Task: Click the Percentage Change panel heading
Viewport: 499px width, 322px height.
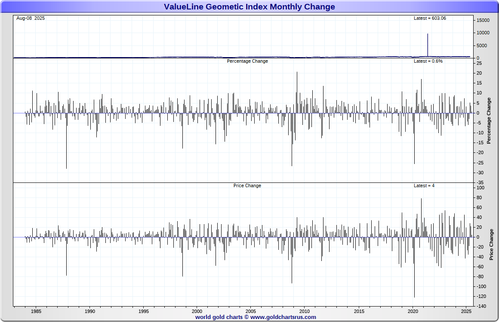Action: [247, 61]
